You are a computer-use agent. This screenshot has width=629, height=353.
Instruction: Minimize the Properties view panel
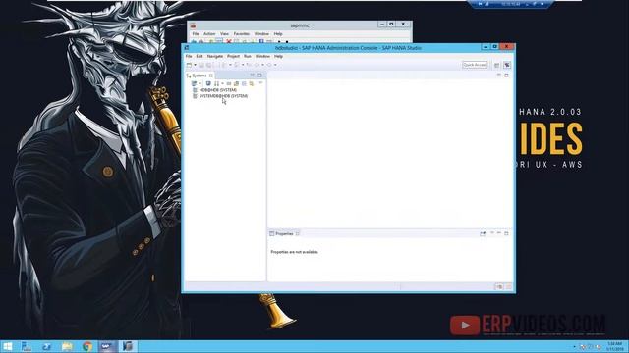click(499, 233)
